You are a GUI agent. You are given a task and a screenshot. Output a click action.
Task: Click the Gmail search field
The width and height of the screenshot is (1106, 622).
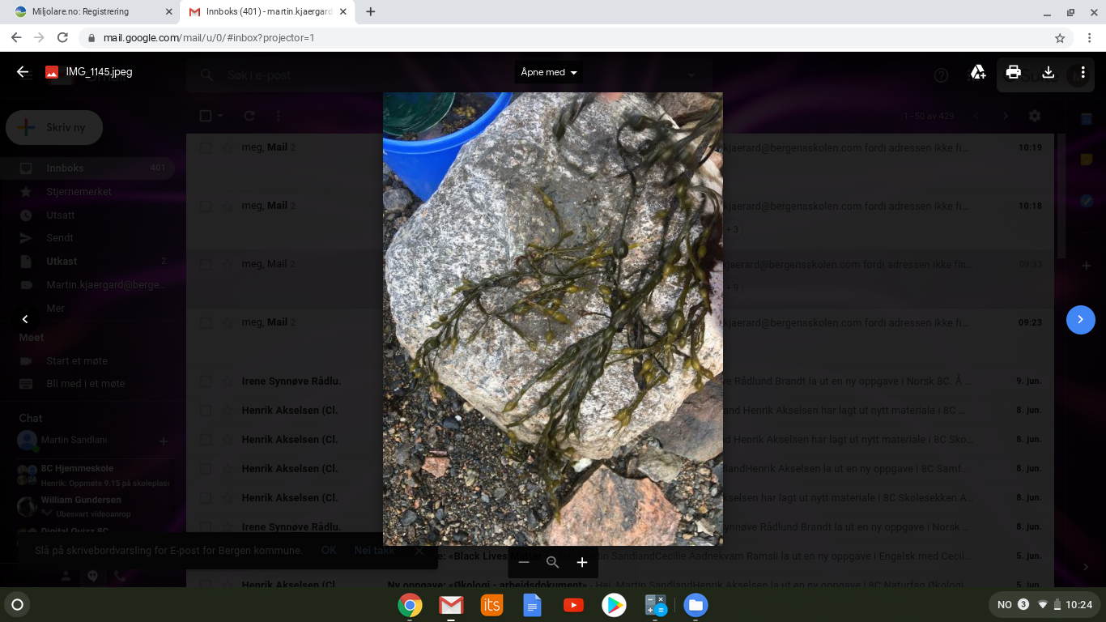[449, 75]
